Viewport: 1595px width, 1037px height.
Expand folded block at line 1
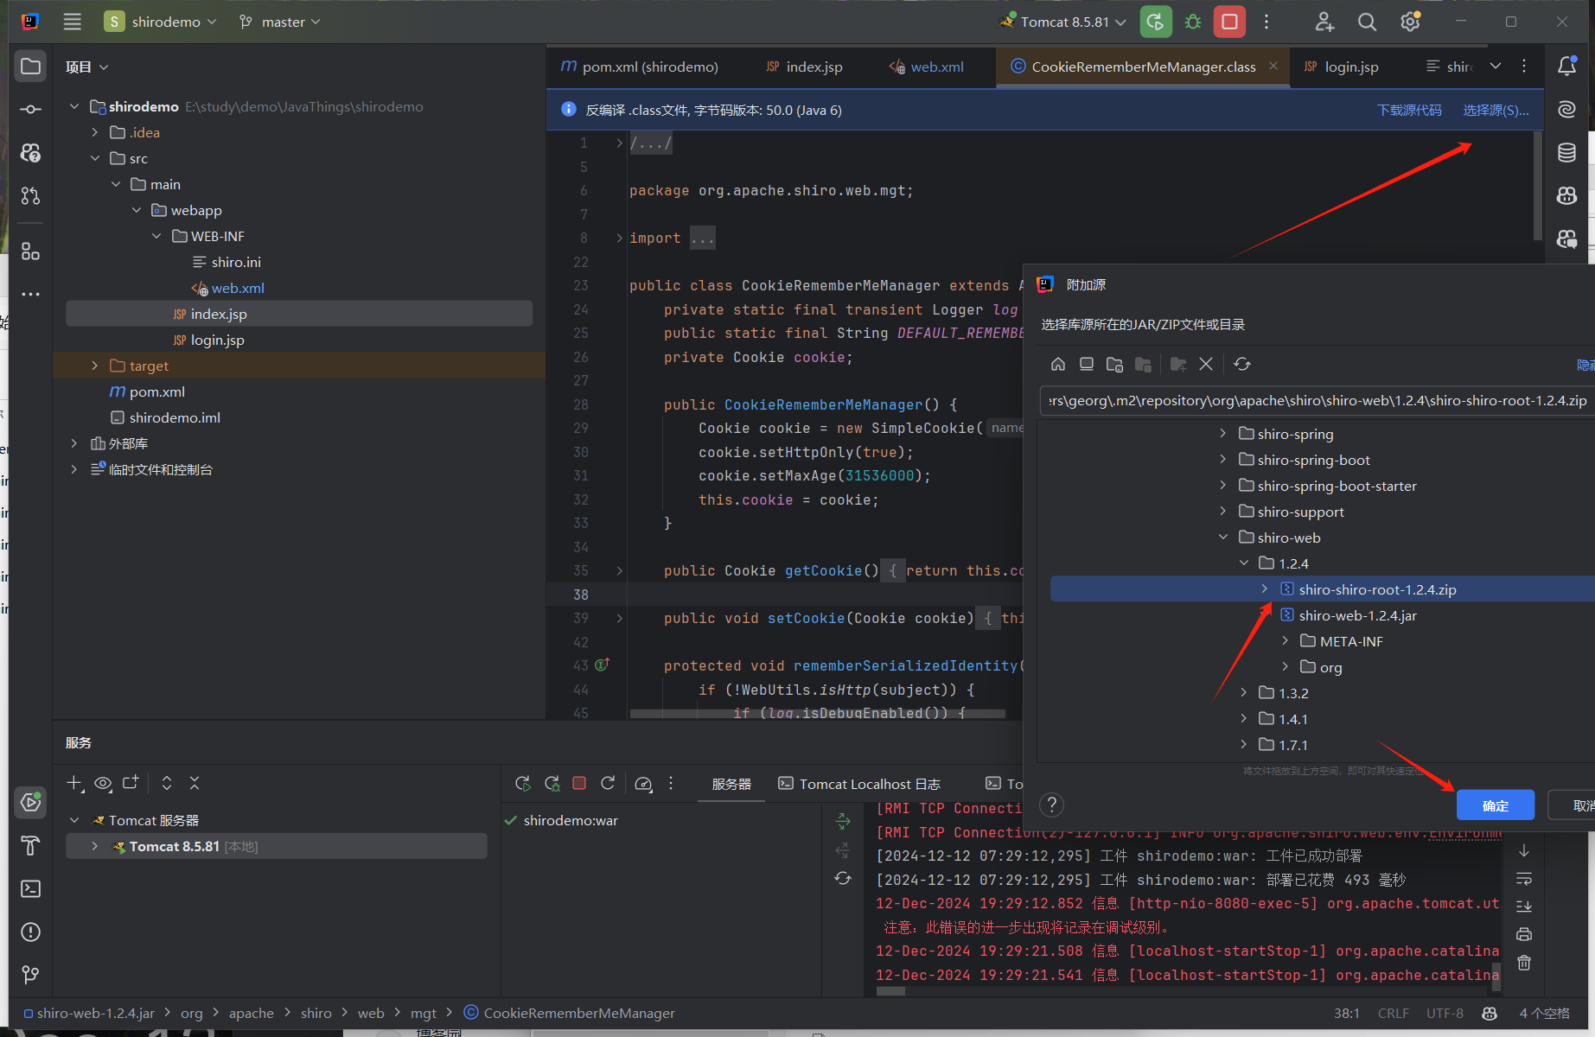click(619, 143)
